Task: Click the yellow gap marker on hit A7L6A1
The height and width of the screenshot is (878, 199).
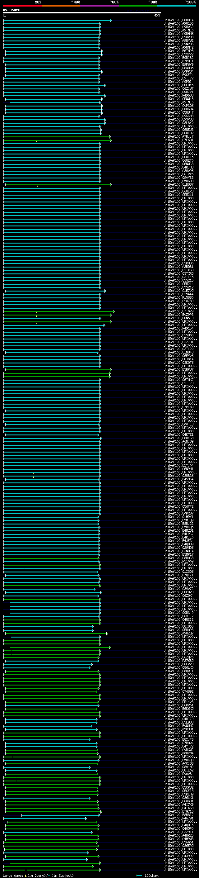Action: pos(36,141)
